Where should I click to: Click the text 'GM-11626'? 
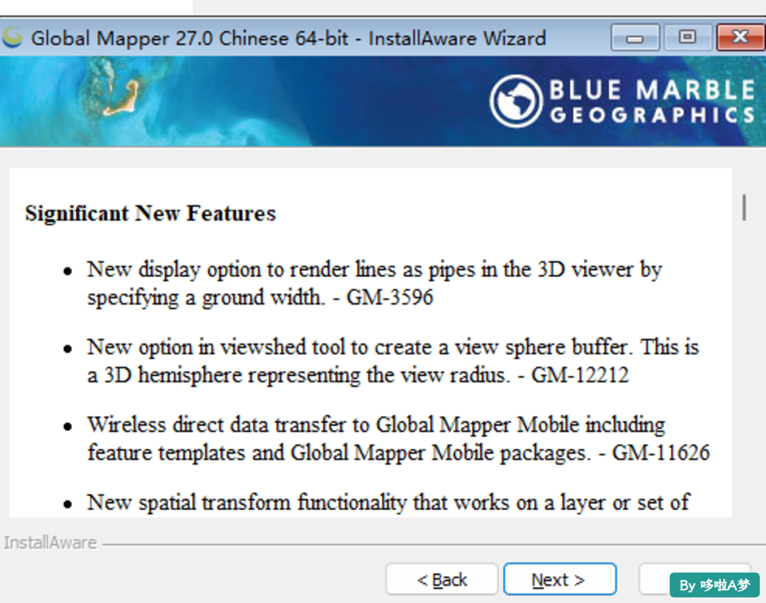click(661, 453)
